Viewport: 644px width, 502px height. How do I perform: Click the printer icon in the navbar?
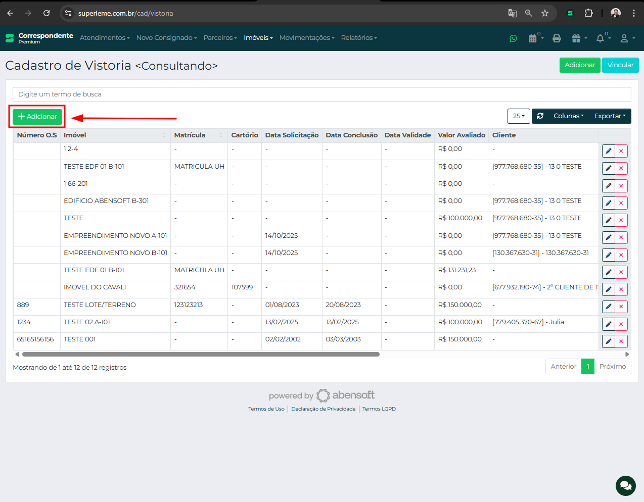(x=557, y=38)
